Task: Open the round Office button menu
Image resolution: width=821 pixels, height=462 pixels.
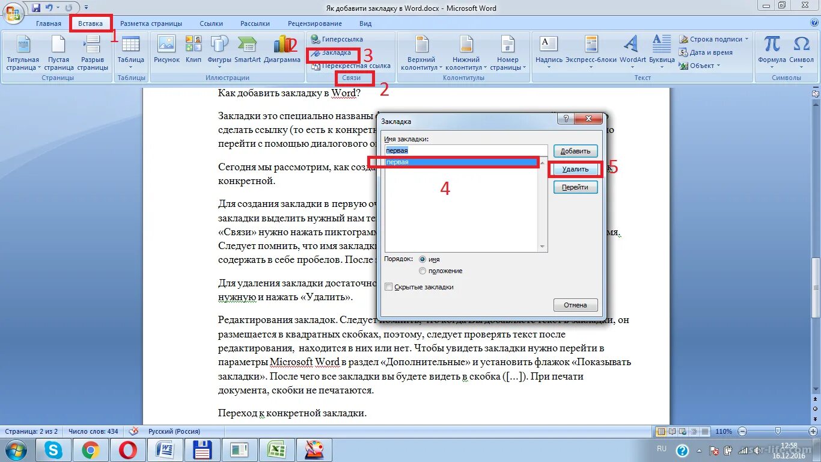Action: point(13,13)
